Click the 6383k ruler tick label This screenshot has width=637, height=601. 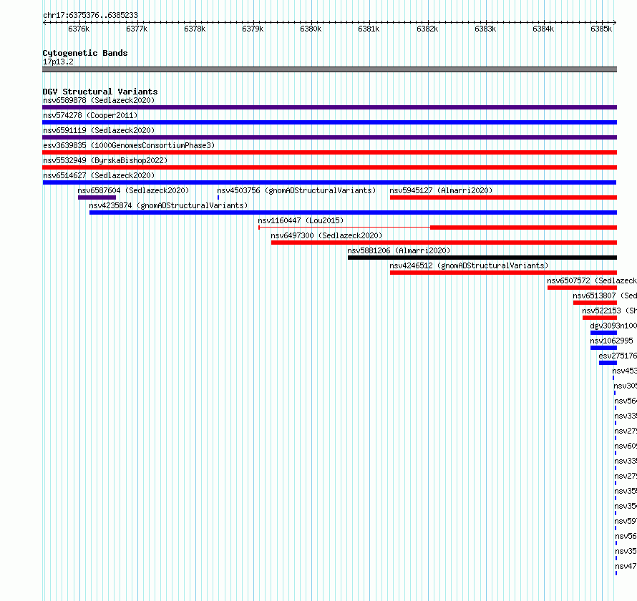pyautogui.click(x=485, y=29)
